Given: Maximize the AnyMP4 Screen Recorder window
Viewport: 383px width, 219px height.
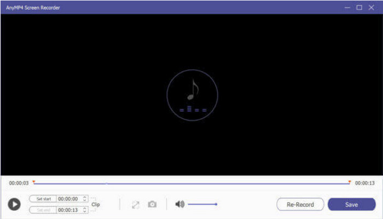Looking at the screenshot, I should 359,8.
